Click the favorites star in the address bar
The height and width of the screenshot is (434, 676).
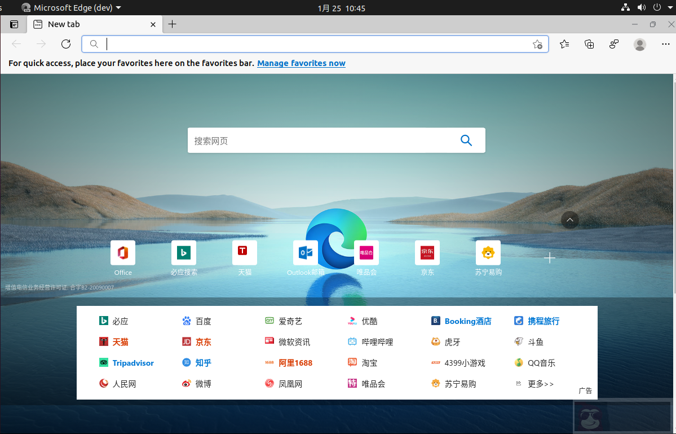(x=537, y=43)
